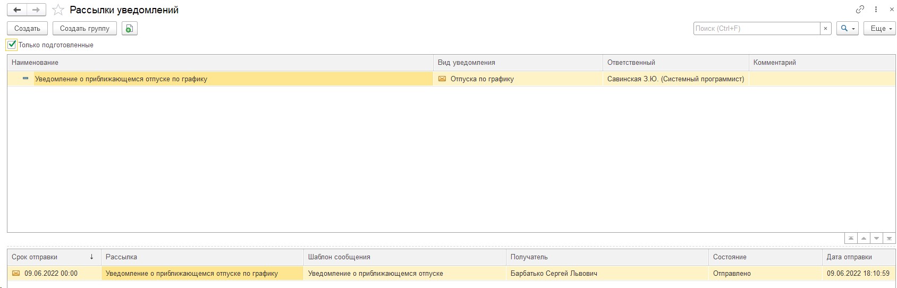
Task: Click the Комментарий column header
Action: (822, 62)
